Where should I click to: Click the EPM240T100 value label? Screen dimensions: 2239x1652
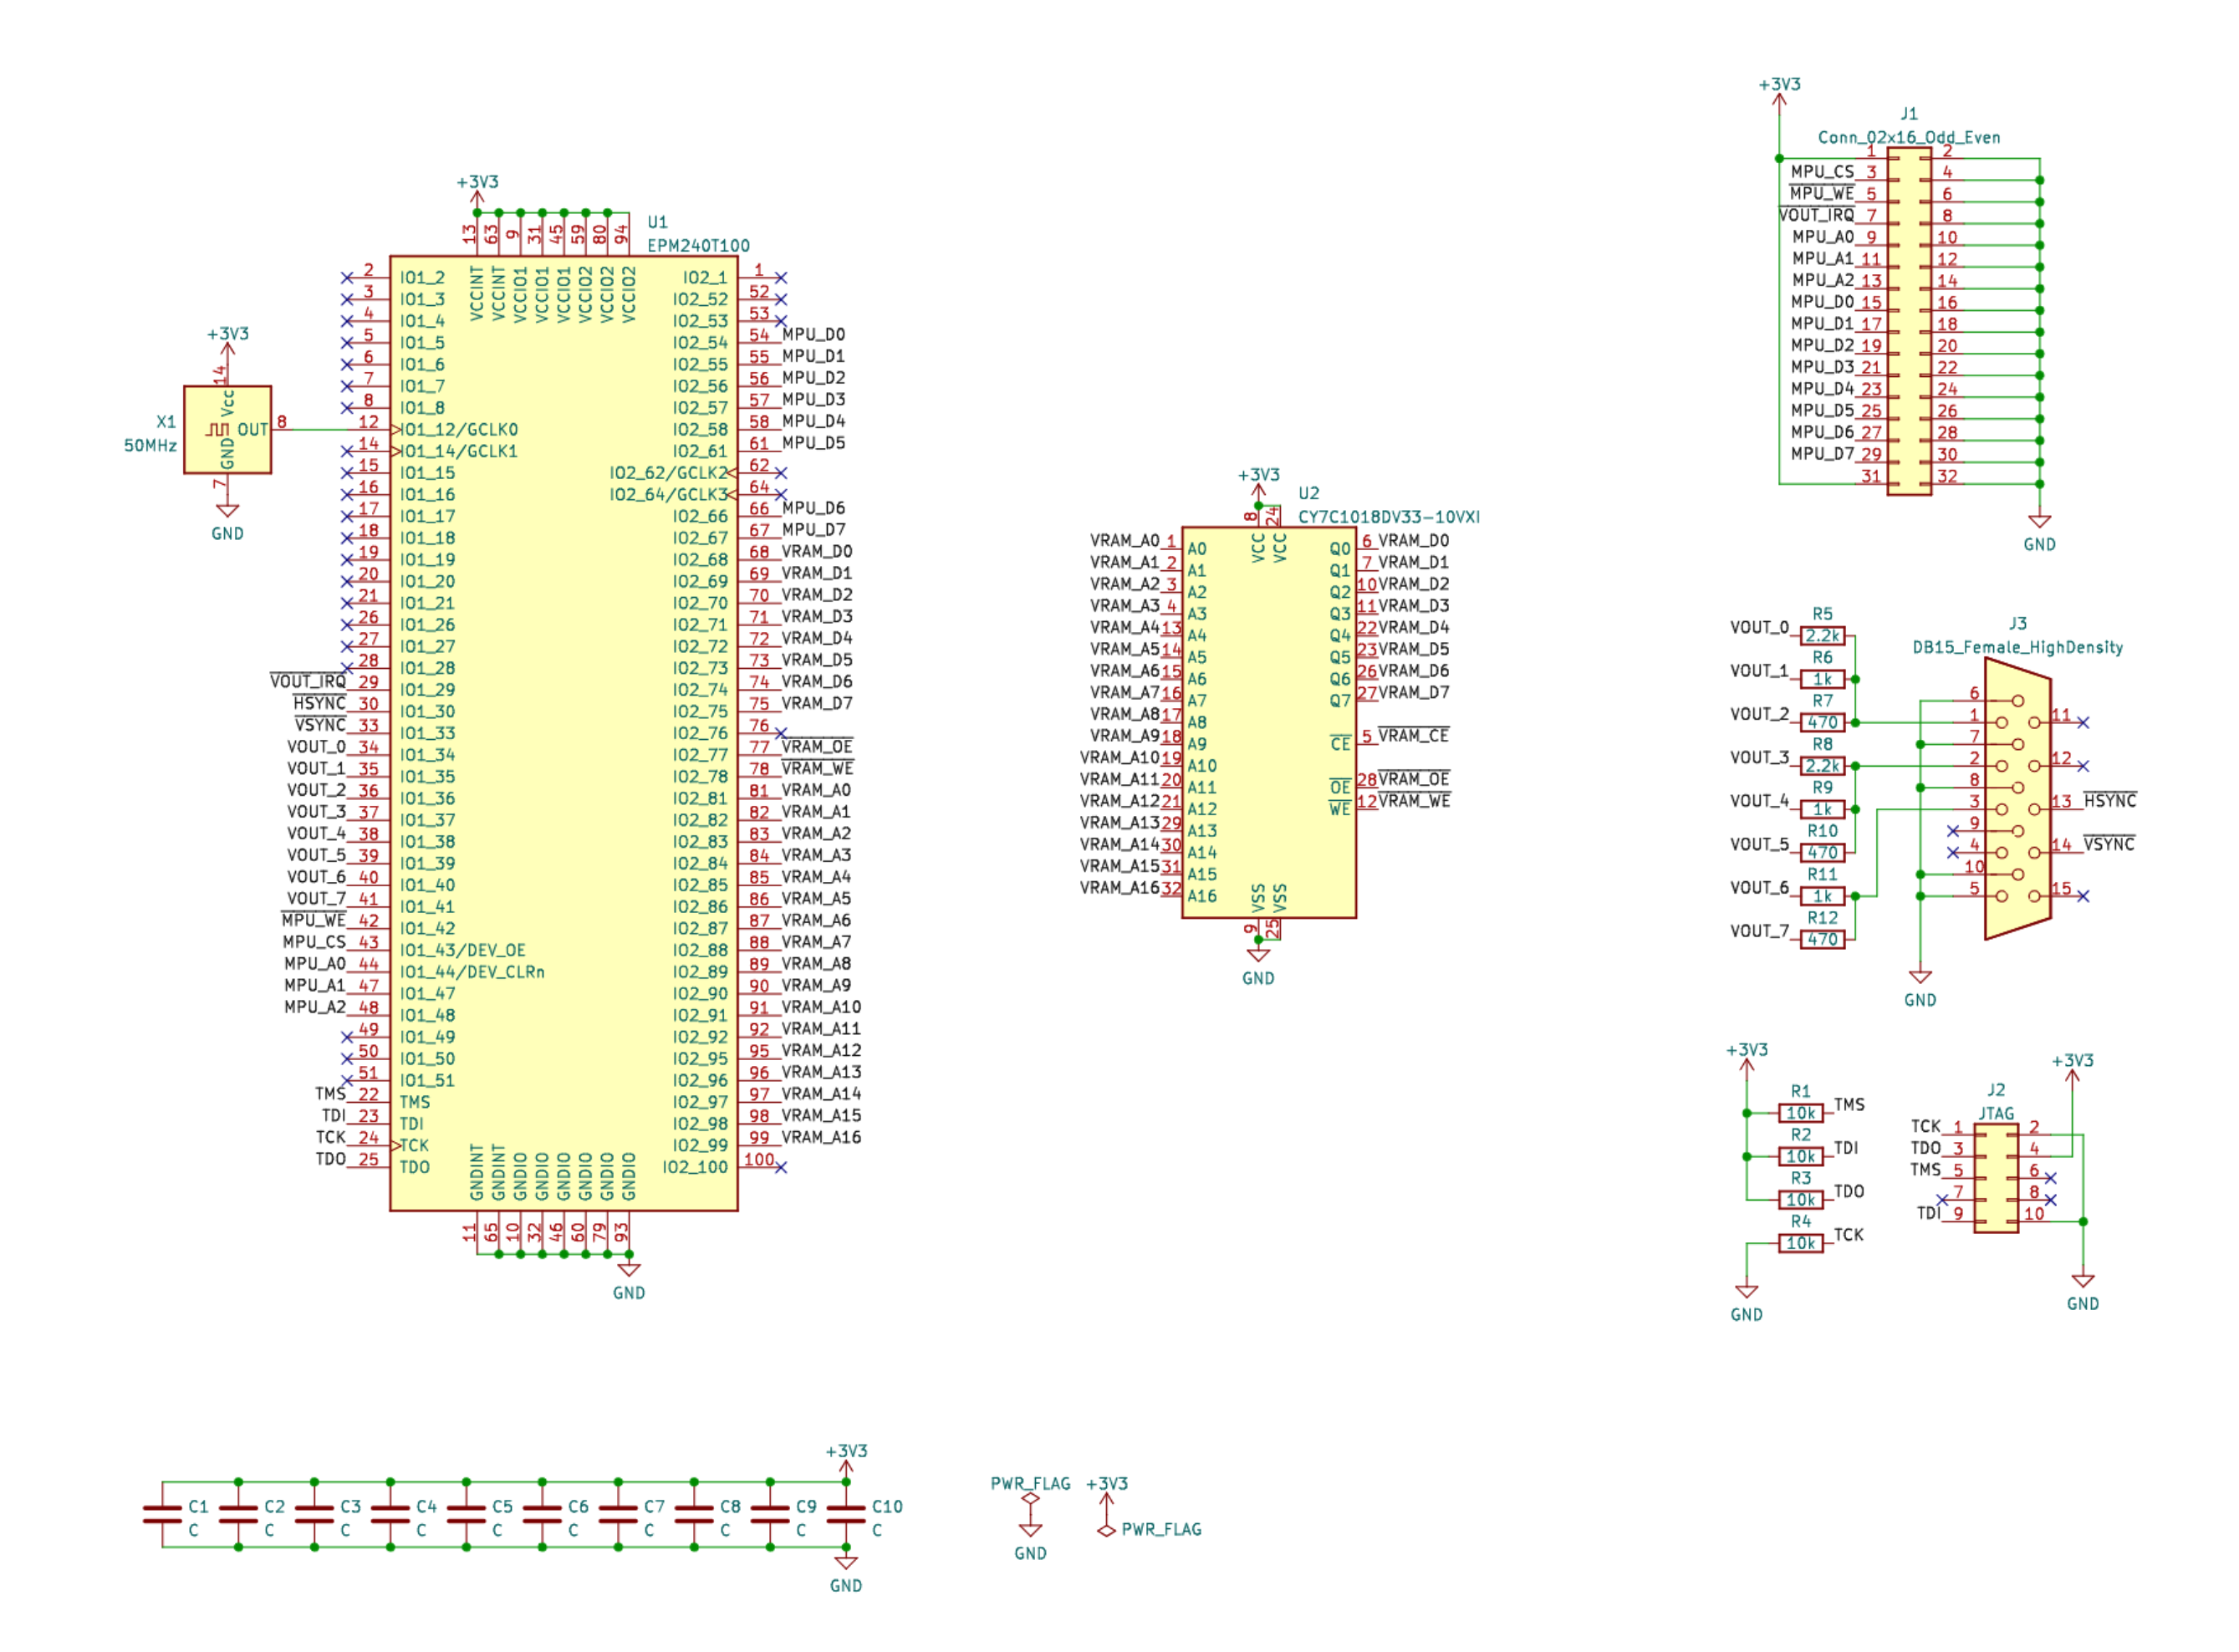(x=698, y=246)
